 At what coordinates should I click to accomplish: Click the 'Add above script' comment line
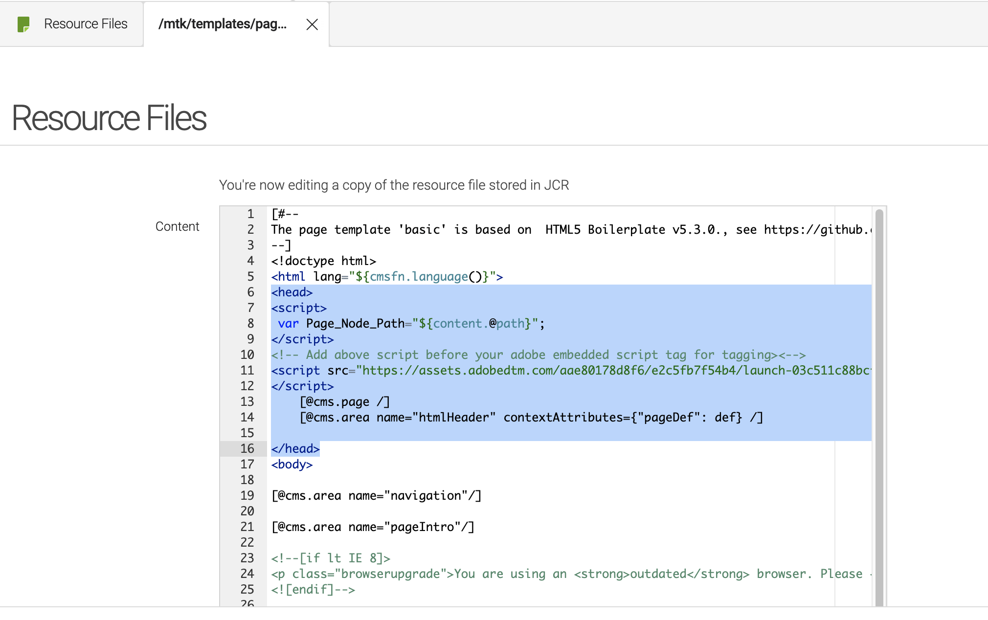(539, 354)
